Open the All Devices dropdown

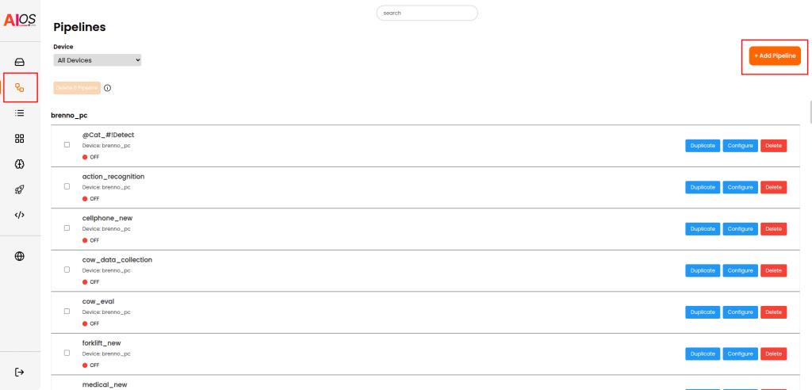[98, 59]
